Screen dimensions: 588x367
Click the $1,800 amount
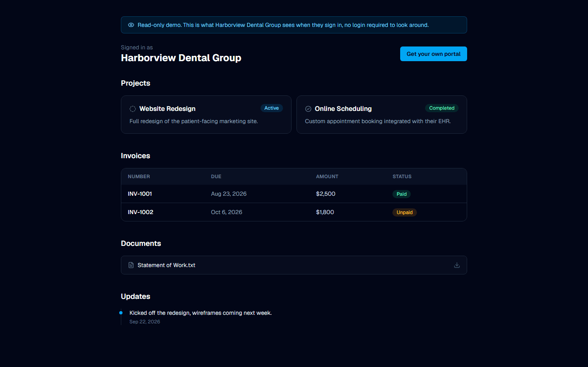pyautogui.click(x=325, y=212)
